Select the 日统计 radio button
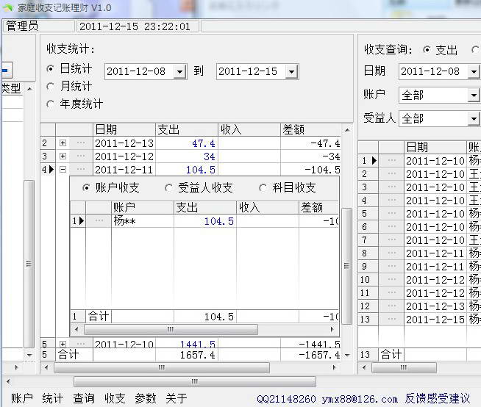The image size is (481, 407). (51, 68)
